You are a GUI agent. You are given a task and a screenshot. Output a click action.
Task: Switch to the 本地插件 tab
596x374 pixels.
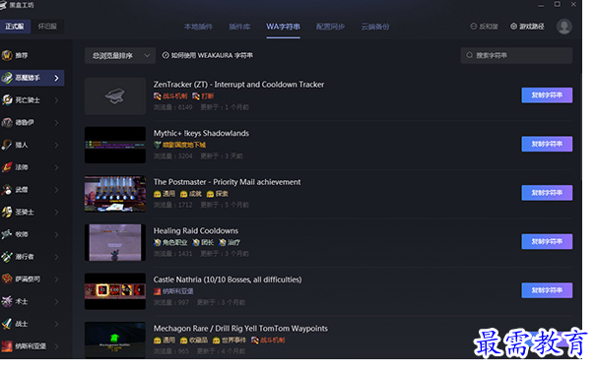(198, 27)
